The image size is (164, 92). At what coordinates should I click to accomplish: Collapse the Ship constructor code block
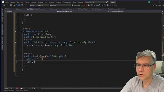tap(16, 42)
